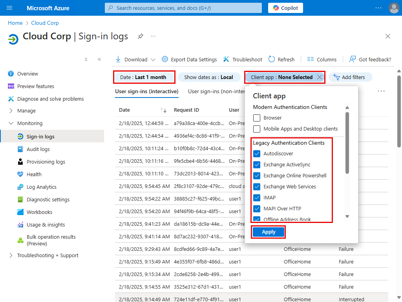Open the Download dropdown chevron

(x=153, y=60)
